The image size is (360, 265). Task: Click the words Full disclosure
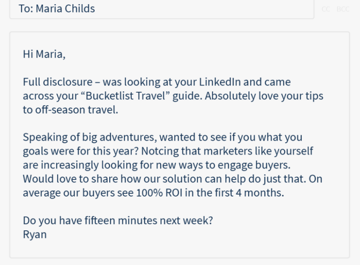pos(58,82)
